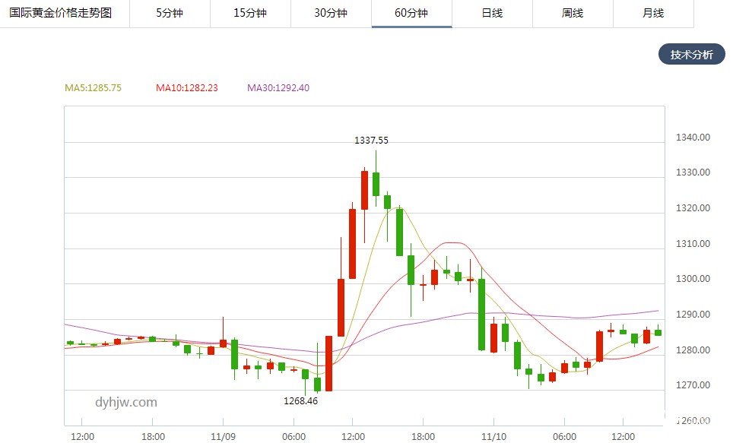View the 周线 weekly chart
The image size is (733, 443).
click(571, 14)
